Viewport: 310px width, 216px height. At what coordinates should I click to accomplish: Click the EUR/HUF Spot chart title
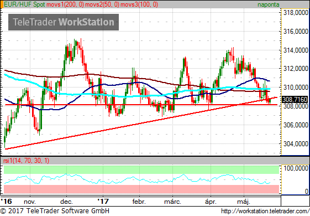[x=24, y=4]
